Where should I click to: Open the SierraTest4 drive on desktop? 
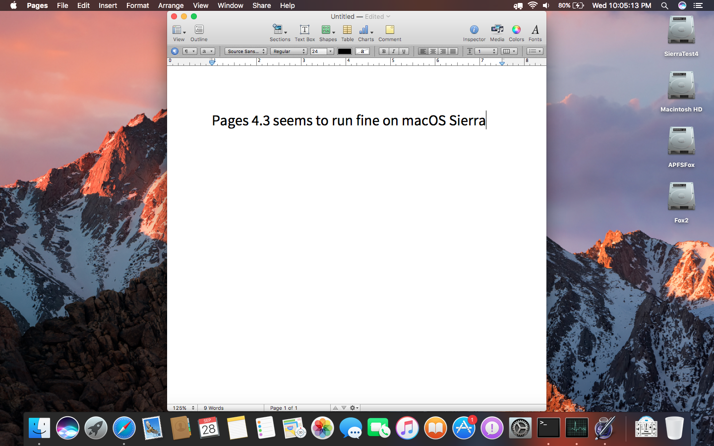point(681,36)
